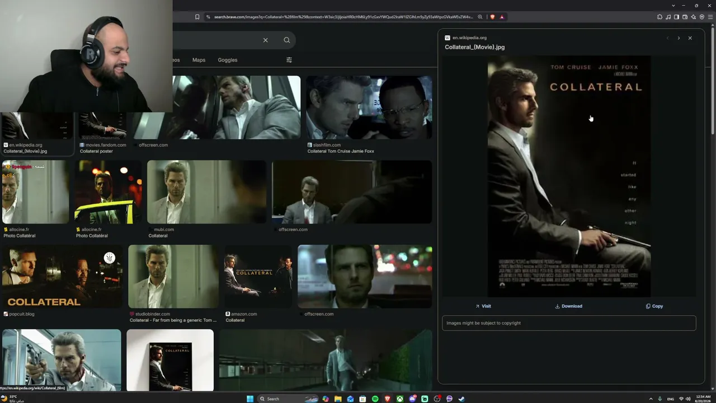Screen dimensions: 716x403
Task: Click the Brave Rewards triangle icon
Action: [x=502, y=17]
